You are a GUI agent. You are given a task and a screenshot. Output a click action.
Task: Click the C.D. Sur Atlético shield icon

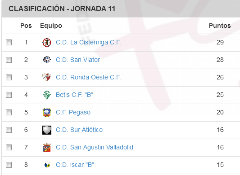pyautogui.click(x=47, y=130)
